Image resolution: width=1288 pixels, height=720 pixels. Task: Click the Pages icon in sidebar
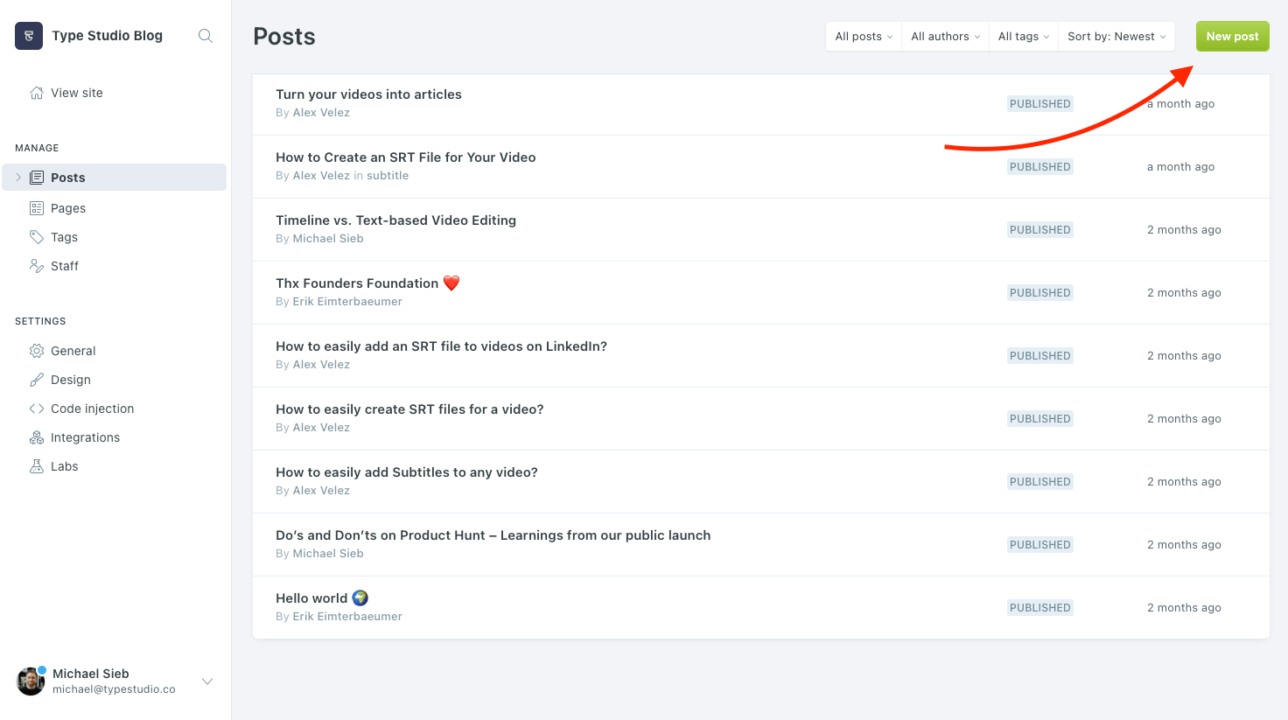pyautogui.click(x=37, y=208)
